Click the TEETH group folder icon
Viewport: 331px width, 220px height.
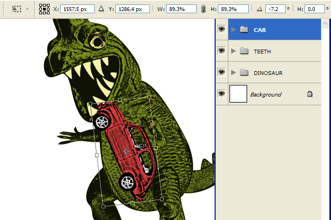pos(244,51)
